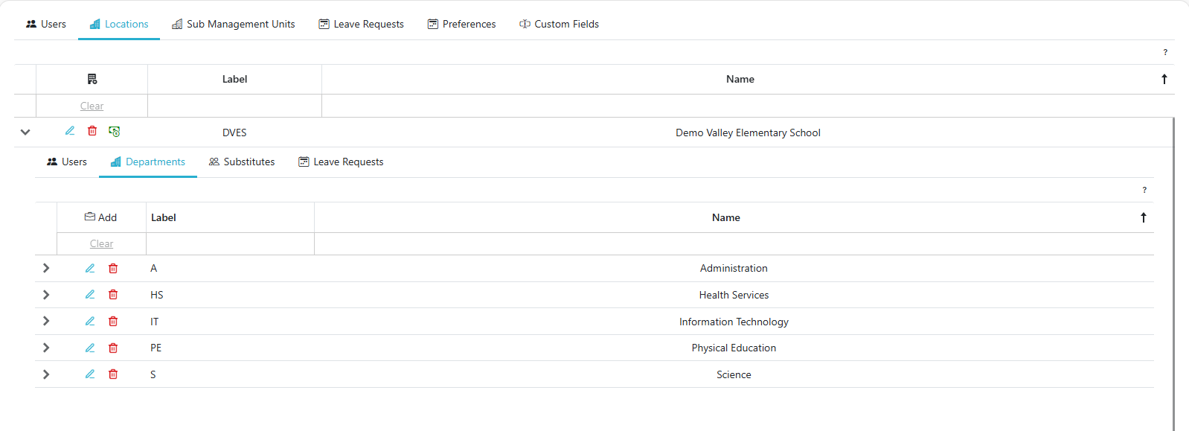Open help question mark above departments table
This screenshot has height=431, width=1189.
[1144, 191]
